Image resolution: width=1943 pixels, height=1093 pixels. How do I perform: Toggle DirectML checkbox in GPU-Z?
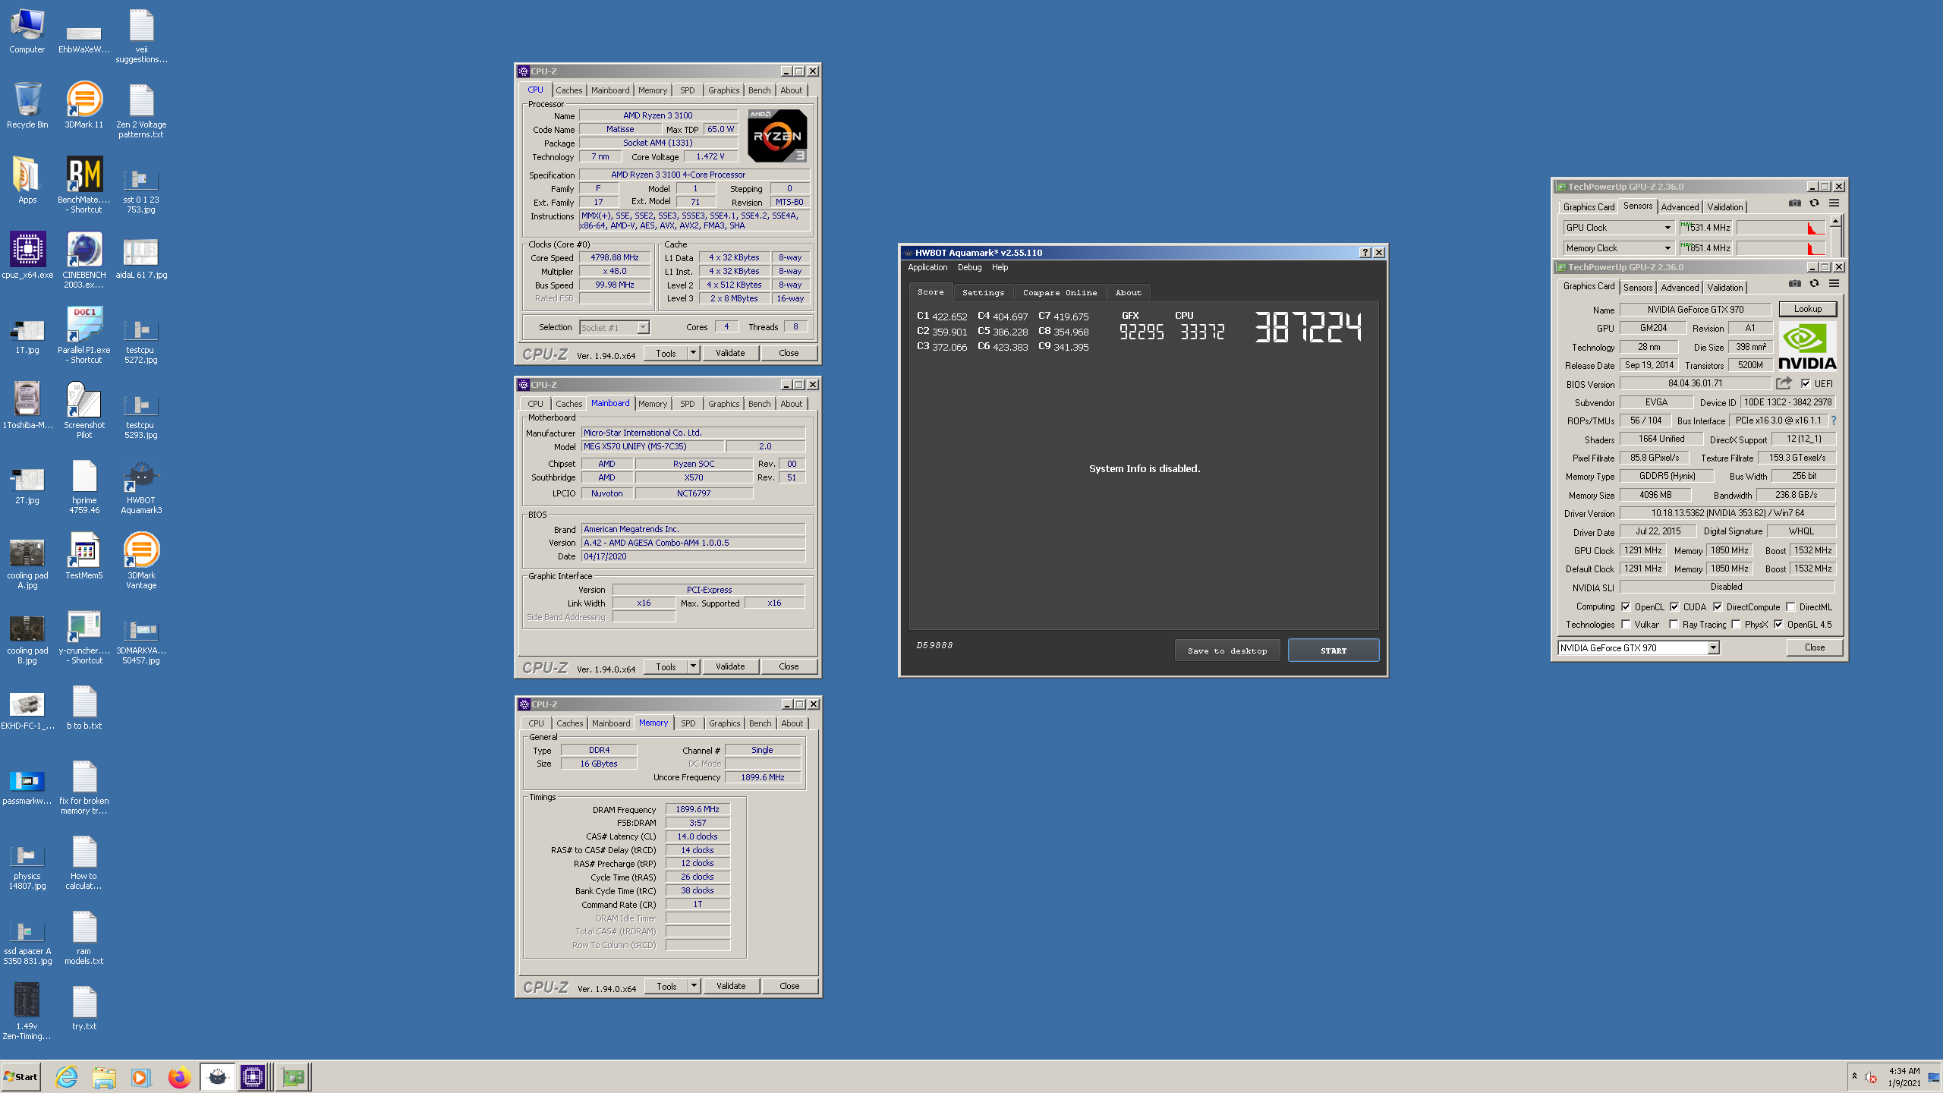click(1790, 606)
